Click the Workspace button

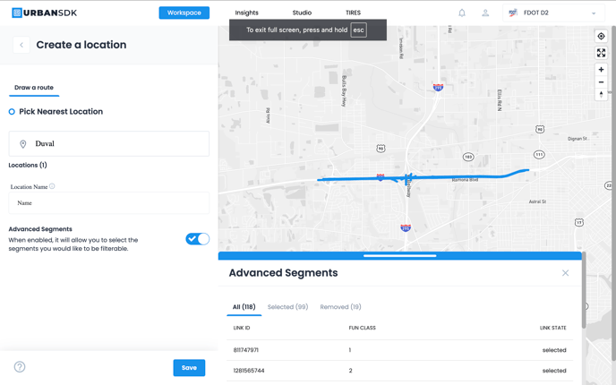pyautogui.click(x=184, y=13)
